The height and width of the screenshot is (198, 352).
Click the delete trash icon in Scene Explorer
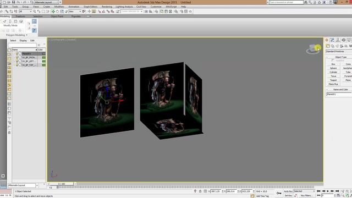point(9,133)
